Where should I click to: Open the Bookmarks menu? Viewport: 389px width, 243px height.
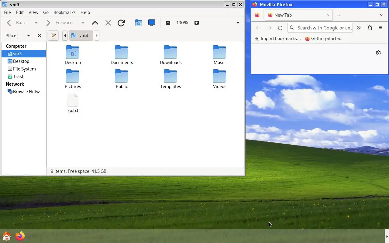click(x=64, y=12)
